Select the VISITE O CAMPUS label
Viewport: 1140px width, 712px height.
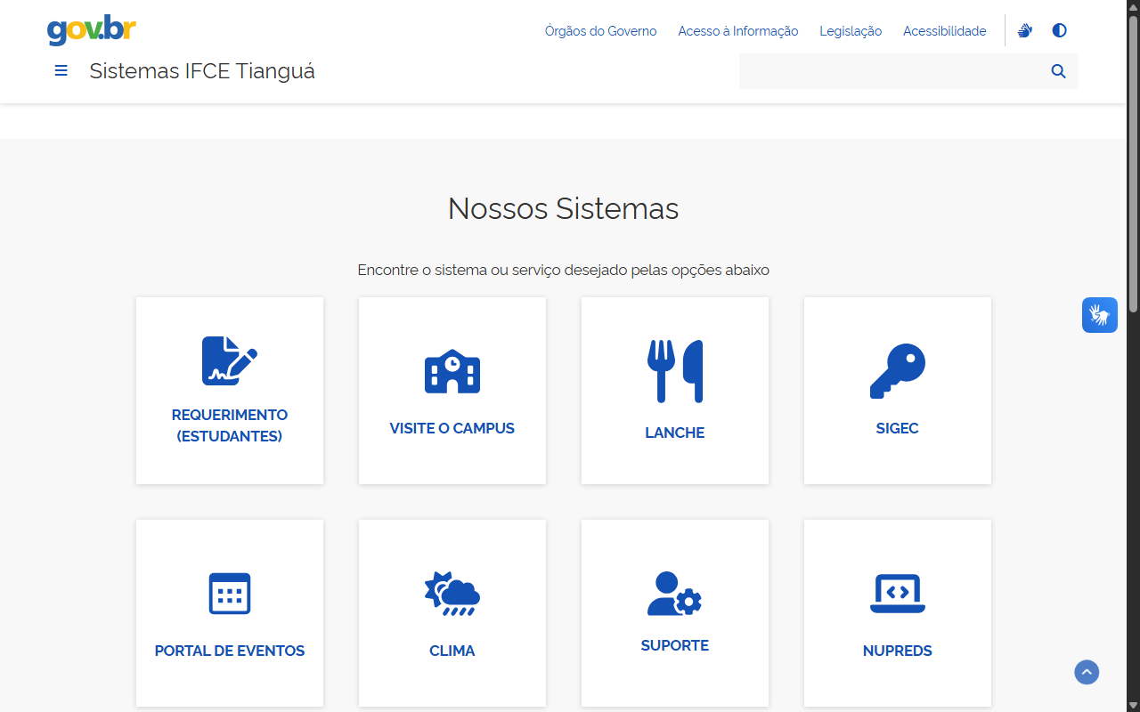coord(452,428)
